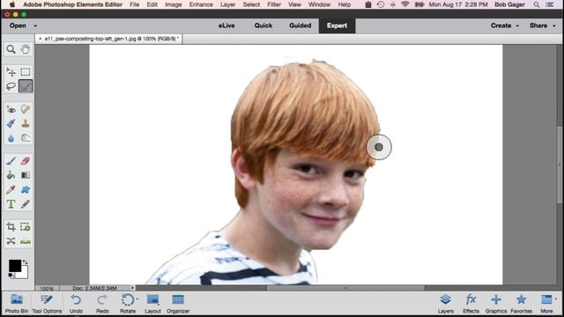Open the Apple menu
This screenshot has height=317, width=564.
click(x=12, y=4)
